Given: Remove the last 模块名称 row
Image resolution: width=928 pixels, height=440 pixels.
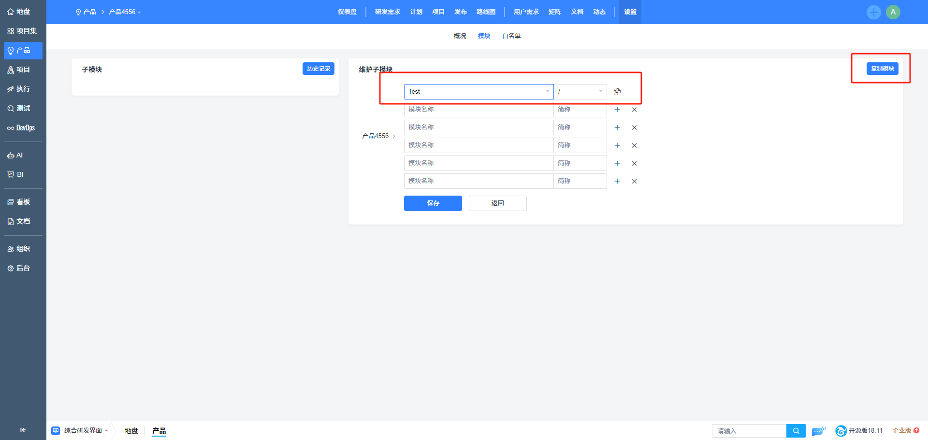Looking at the screenshot, I should coord(635,181).
